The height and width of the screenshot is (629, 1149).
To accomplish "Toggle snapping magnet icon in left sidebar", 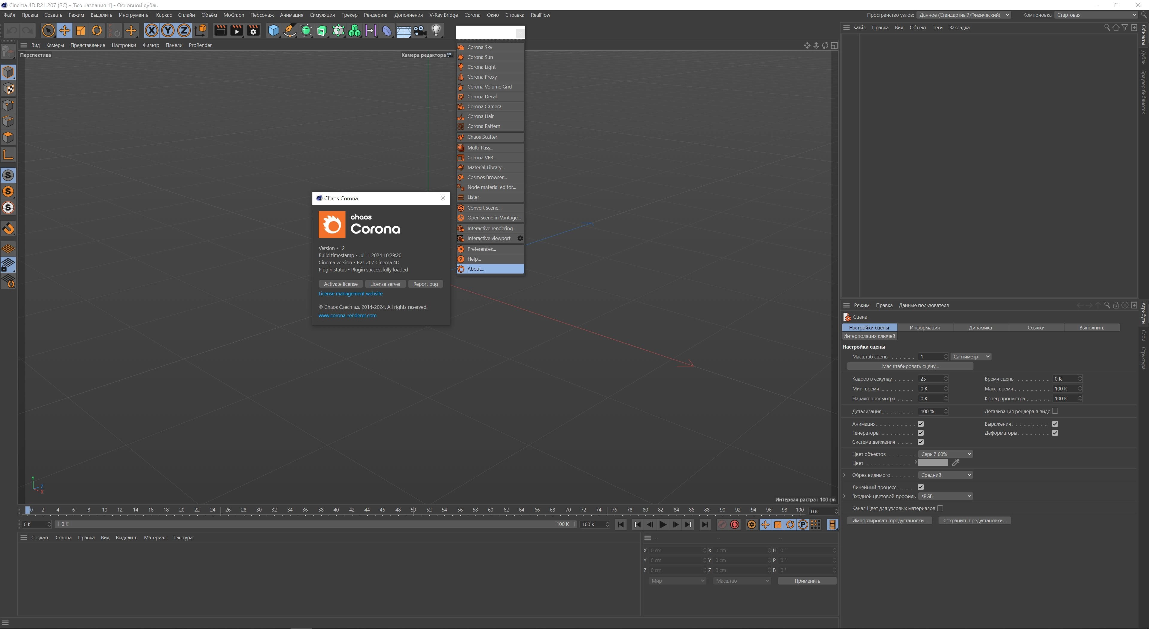I will (x=8, y=229).
